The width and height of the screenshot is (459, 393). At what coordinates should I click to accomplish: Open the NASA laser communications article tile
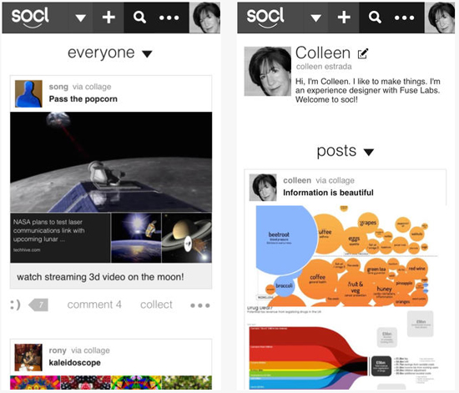(x=60, y=238)
